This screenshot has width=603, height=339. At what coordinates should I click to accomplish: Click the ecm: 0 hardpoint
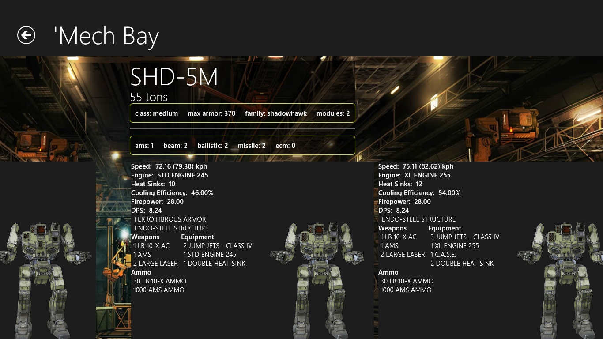coord(285,145)
